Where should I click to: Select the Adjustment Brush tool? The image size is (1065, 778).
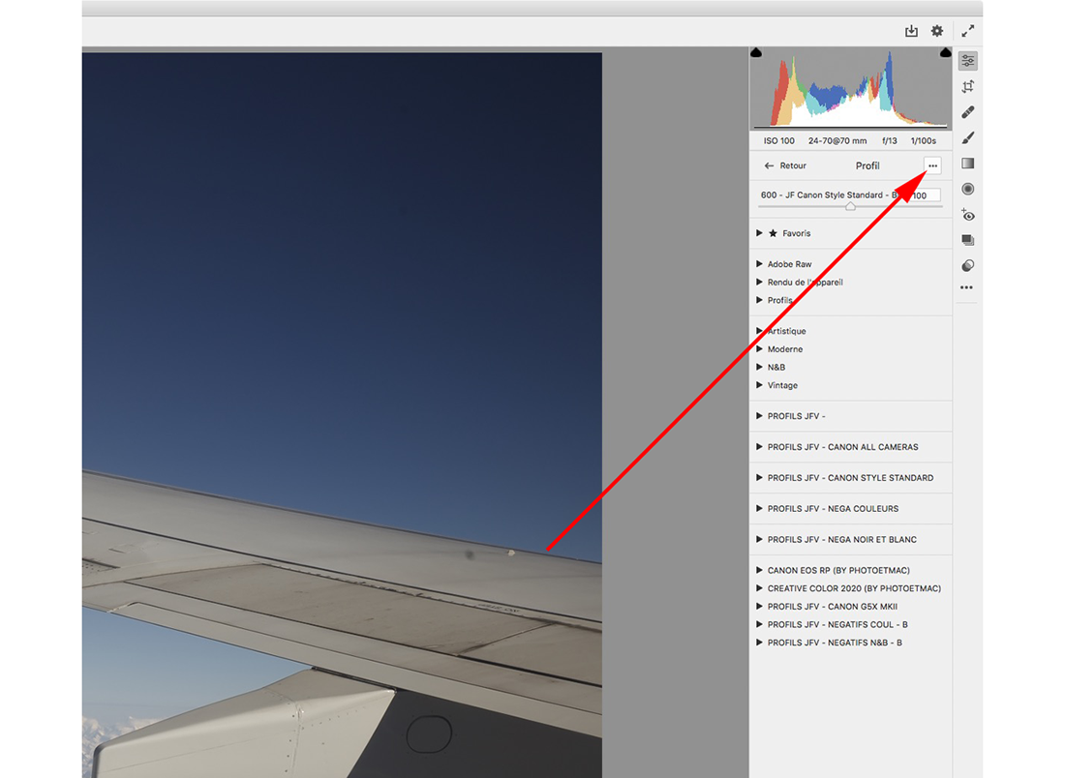pos(967,138)
